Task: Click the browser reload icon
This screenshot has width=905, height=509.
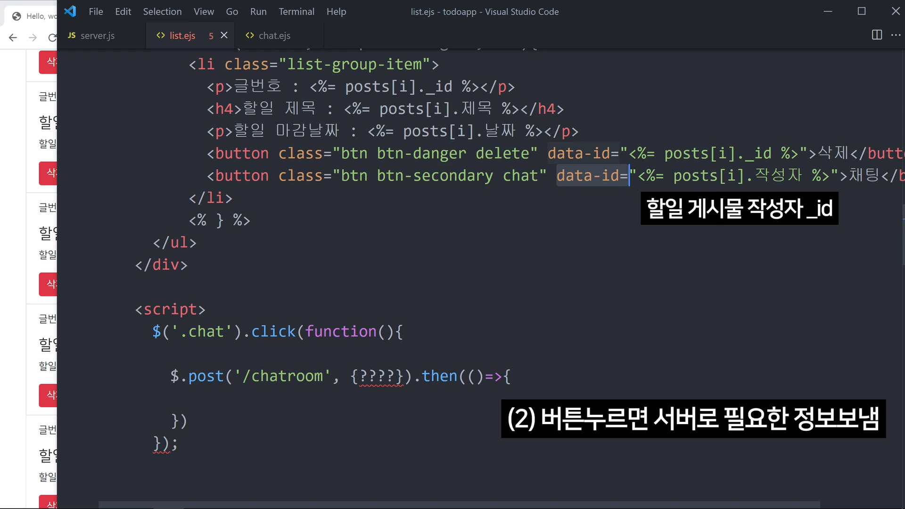Action: click(52, 37)
